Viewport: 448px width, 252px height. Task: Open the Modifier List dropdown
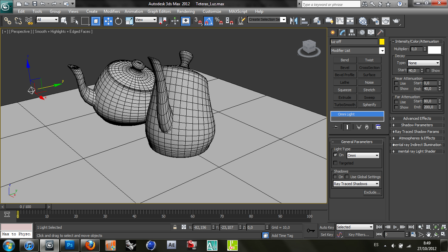(382, 51)
